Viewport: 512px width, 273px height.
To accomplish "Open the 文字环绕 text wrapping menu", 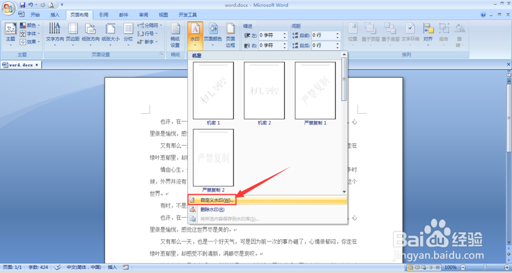I will pos(410,35).
